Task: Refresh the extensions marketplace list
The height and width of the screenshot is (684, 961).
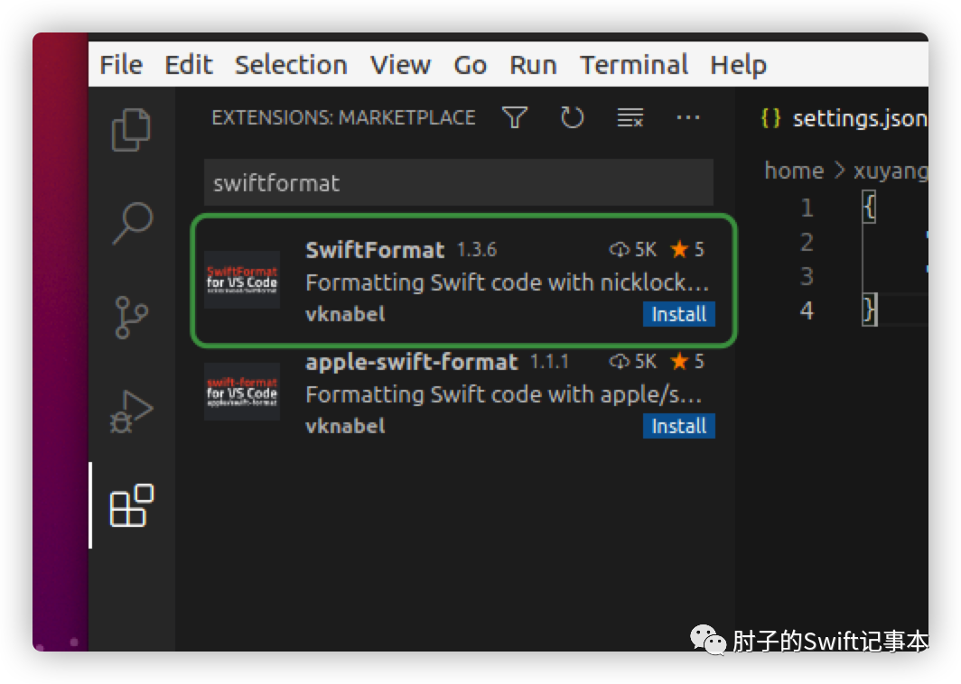Action: (572, 117)
